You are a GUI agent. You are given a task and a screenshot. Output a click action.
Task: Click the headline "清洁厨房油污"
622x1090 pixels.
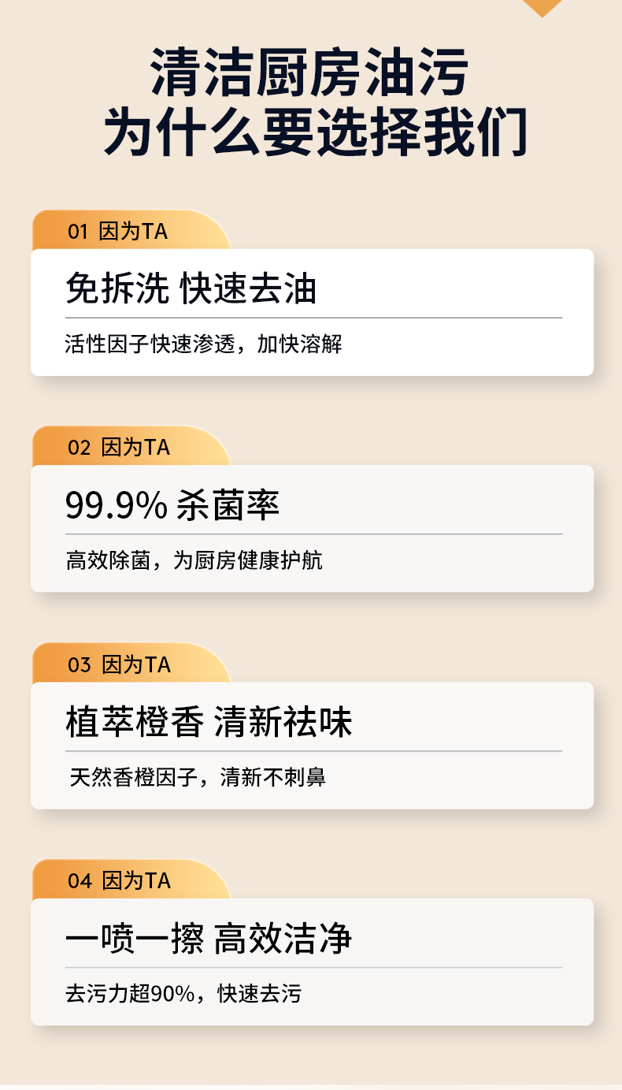(x=310, y=73)
